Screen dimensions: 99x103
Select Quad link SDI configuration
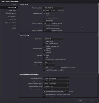tap(44, 52)
